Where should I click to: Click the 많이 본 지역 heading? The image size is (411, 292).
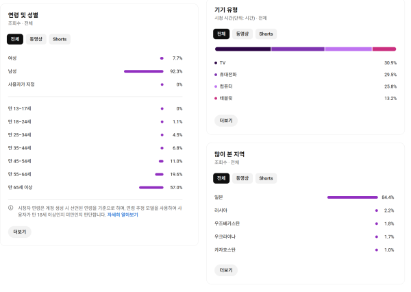(x=229, y=154)
